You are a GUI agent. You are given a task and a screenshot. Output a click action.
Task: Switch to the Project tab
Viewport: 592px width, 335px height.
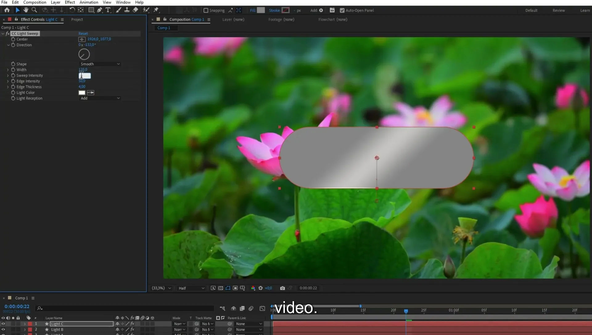tap(77, 19)
